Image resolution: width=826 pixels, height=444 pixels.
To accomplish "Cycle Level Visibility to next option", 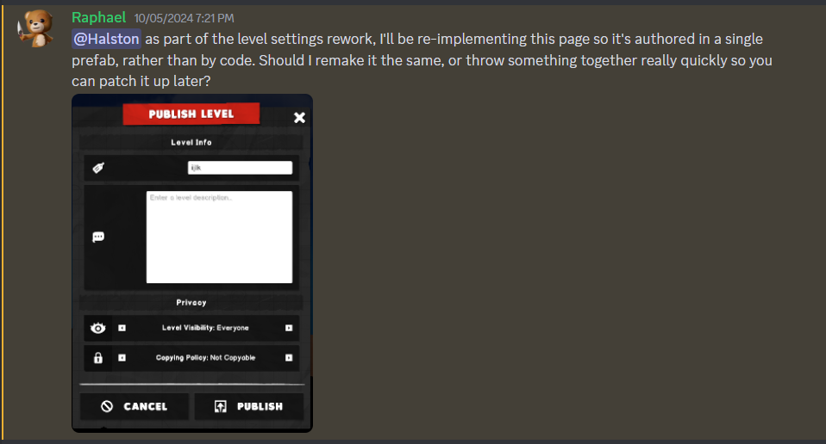I will tap(289, 328).
